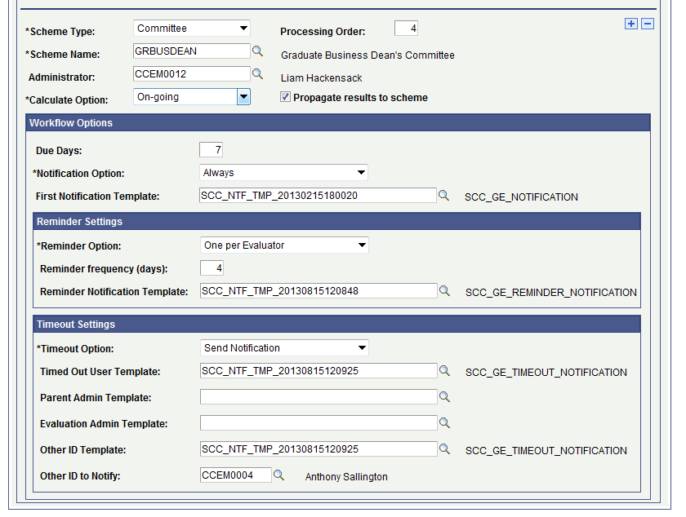Click the Anthony Sallington name text

pos(346,477)
